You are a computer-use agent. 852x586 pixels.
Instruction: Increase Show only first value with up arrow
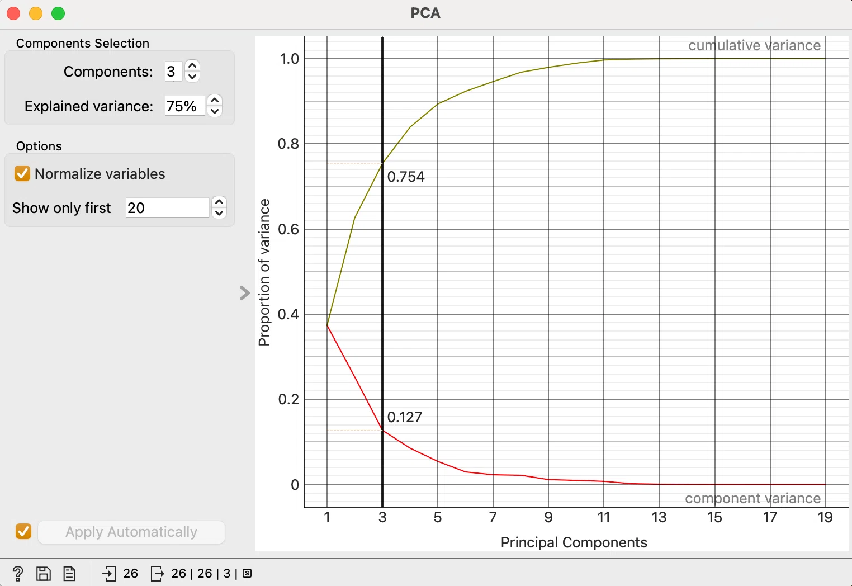pos(219,202)
